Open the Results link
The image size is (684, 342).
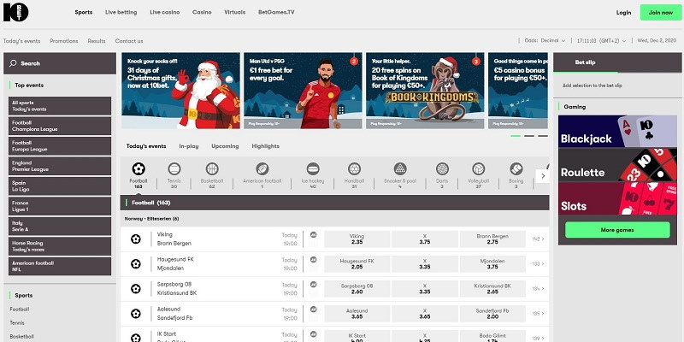(97, 41)
